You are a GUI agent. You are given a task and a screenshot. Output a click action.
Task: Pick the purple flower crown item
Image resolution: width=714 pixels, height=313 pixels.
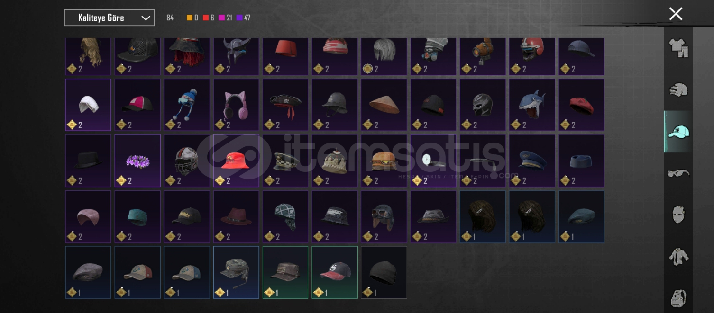pyautogui.click(x=137, y=161)
